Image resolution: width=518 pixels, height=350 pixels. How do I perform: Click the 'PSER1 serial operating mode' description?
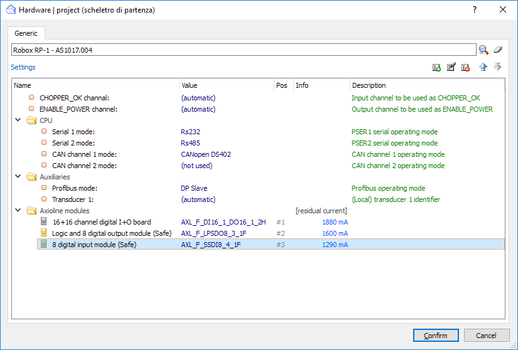tap(394, 132)
